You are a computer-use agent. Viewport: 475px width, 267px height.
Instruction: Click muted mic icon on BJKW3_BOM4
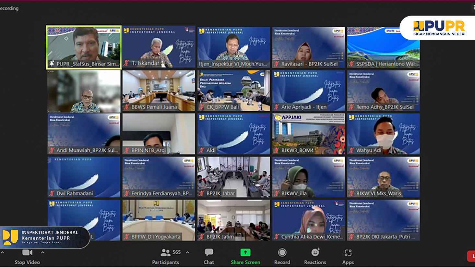click(277, 150)
